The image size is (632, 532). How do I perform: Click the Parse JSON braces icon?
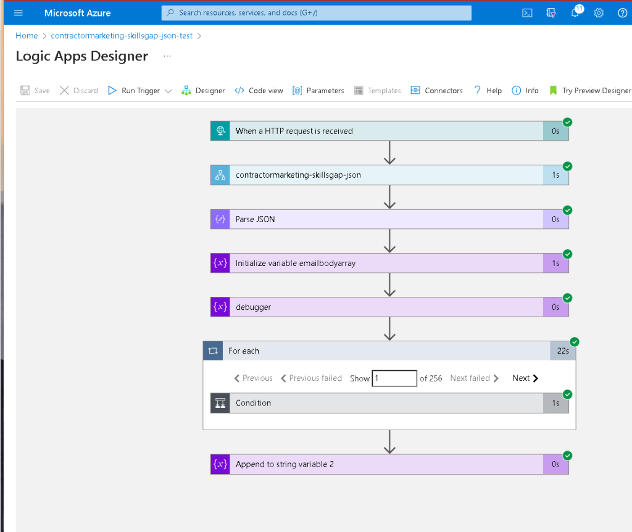tap(220, 219)
